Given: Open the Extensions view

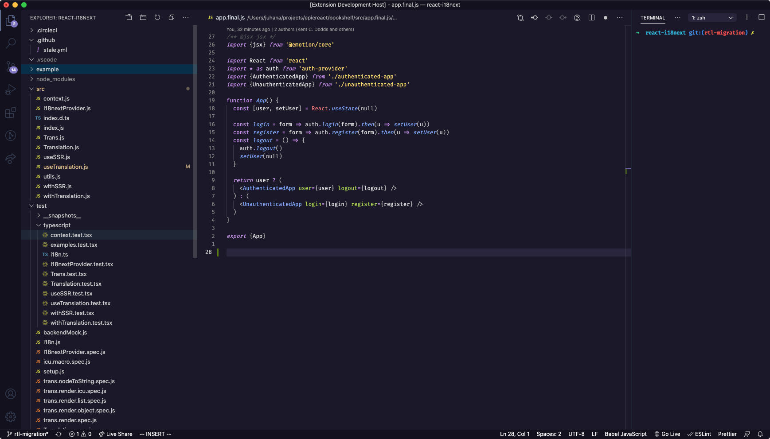Looking at the screenshot, I should click(11, 113).
